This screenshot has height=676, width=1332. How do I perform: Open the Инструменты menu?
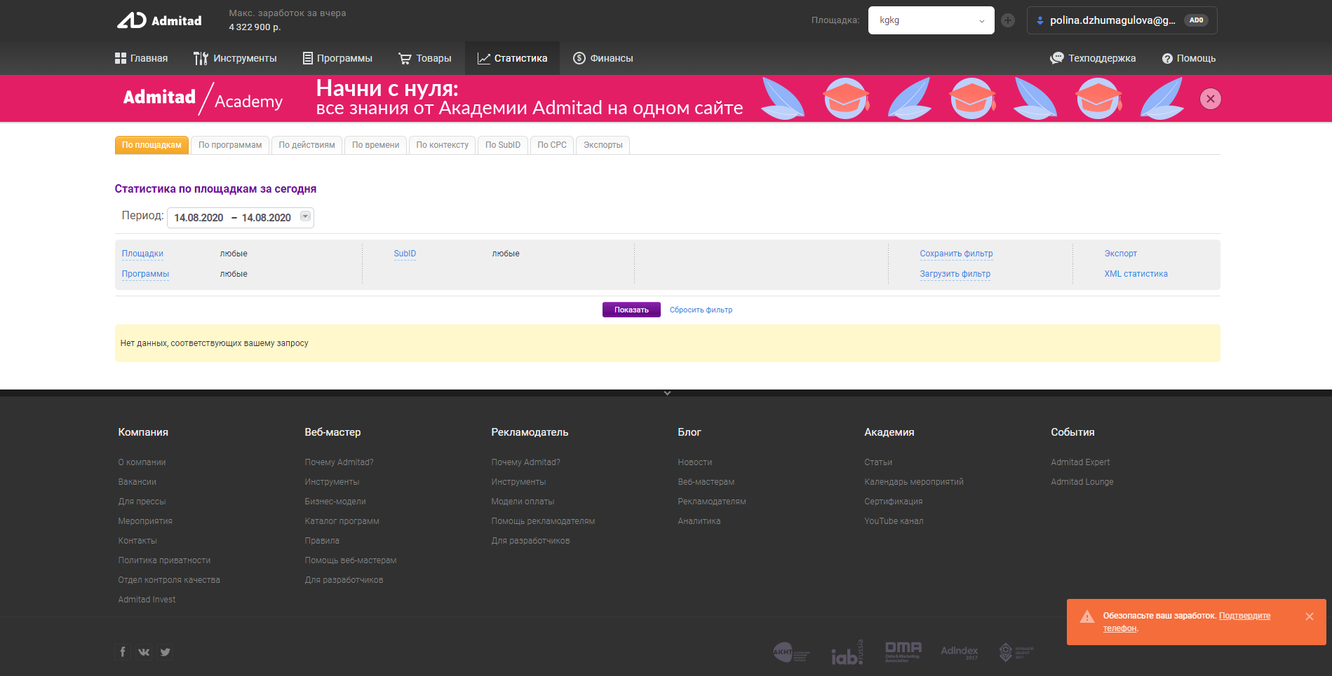(235, 58)
